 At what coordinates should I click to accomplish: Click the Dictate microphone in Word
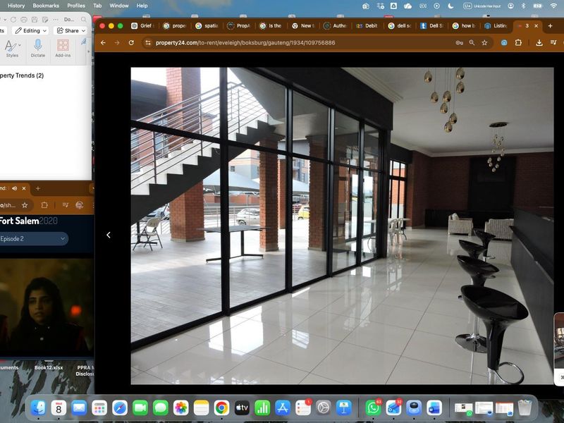point(38,48)
